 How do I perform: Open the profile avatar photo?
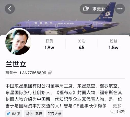pos(18,42)
